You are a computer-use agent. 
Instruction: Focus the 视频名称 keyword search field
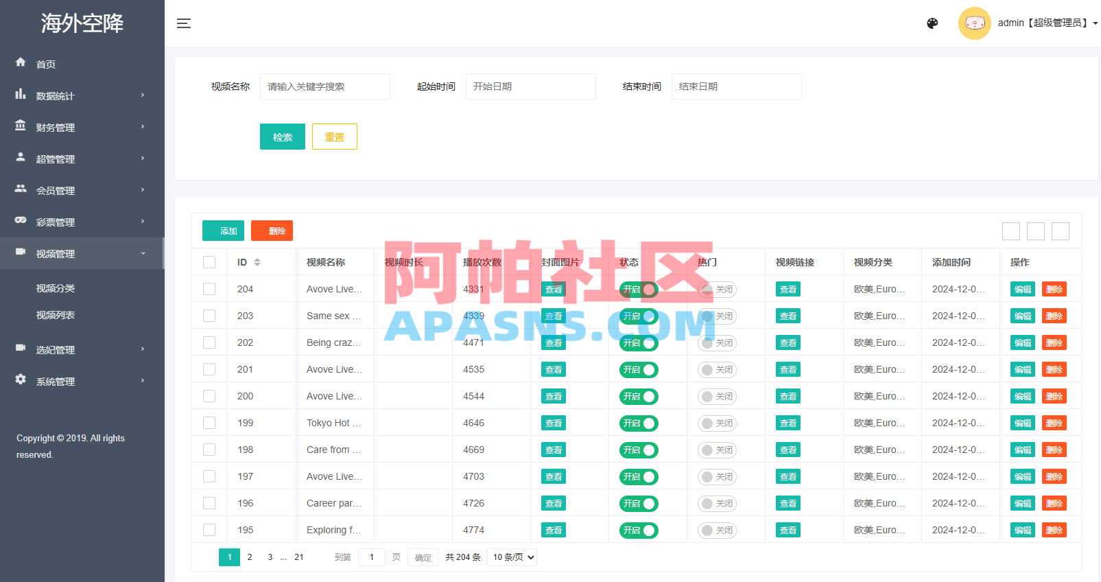325,86
